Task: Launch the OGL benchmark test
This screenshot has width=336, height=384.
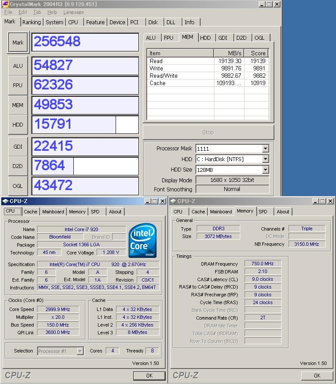Action: [x=18, y=186]
